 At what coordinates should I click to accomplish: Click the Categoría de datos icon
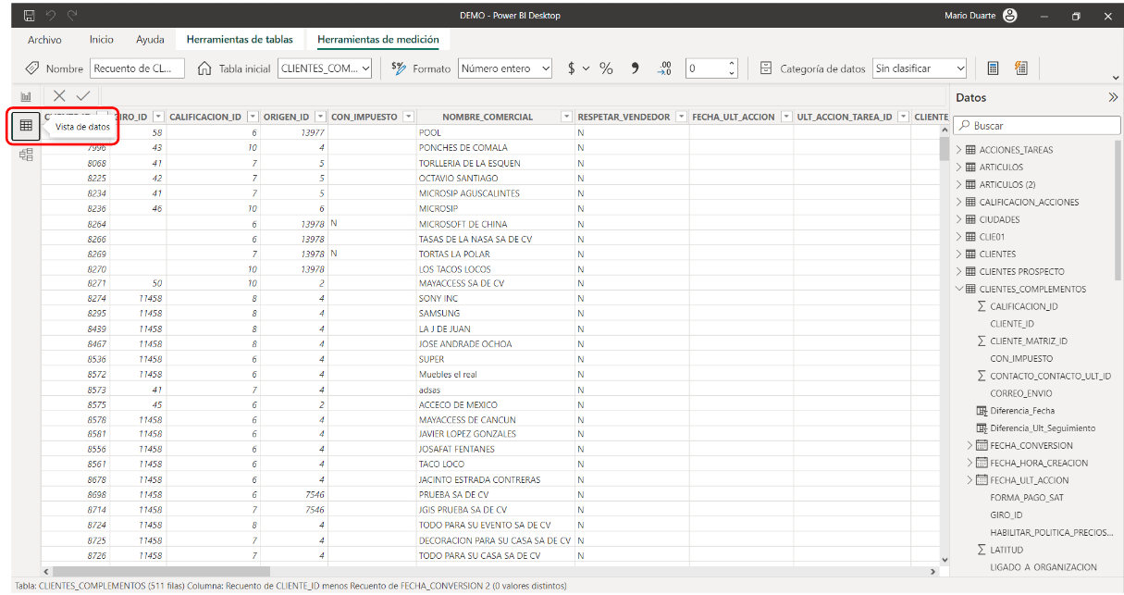click(x=766, y=68)
